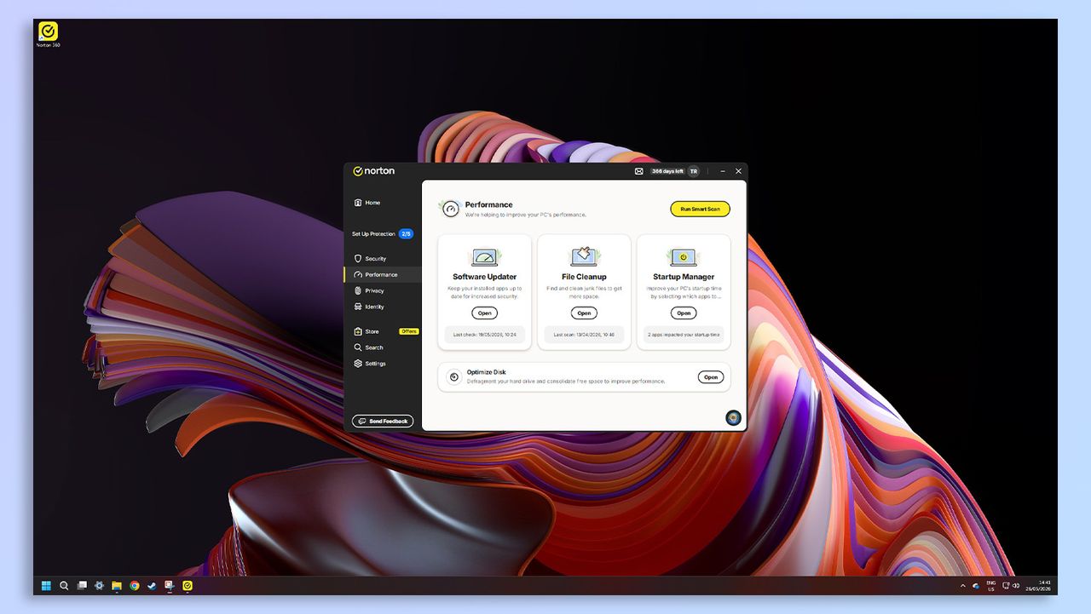Open the mail envelope notifications icon
The width and height of the screenshot is (1091, 614).
[639, 171]
